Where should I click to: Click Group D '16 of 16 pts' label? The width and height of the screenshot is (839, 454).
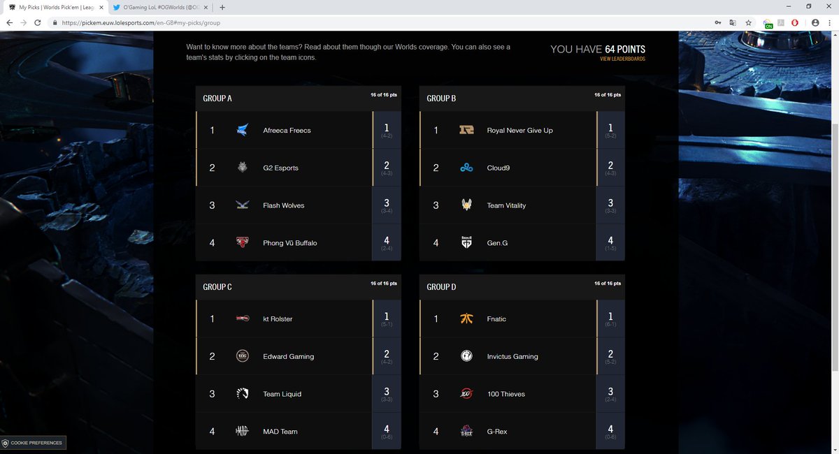608,283
